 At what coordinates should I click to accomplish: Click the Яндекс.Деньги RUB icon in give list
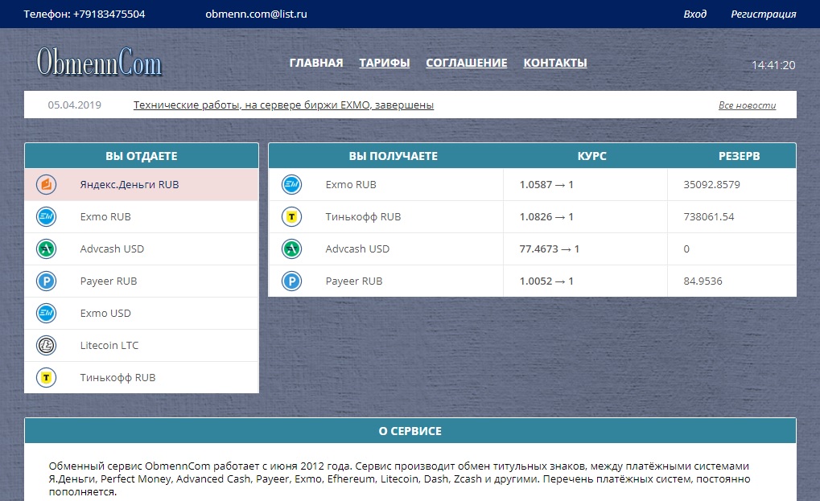tap(47, 185)
